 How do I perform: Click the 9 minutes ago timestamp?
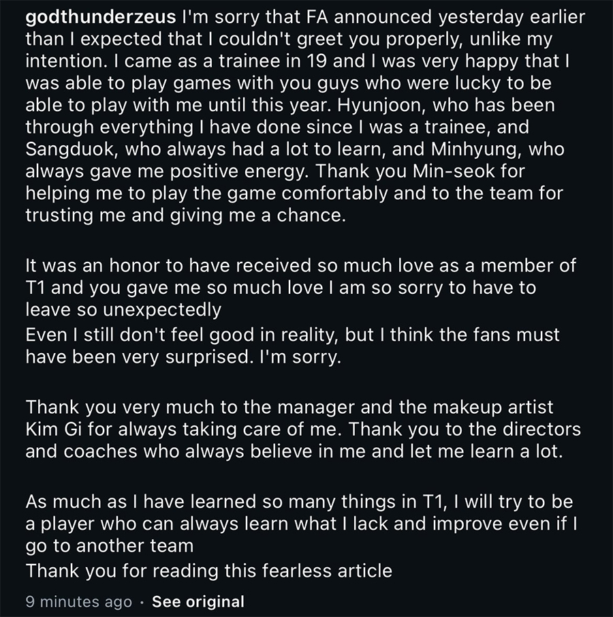[78, 601]
